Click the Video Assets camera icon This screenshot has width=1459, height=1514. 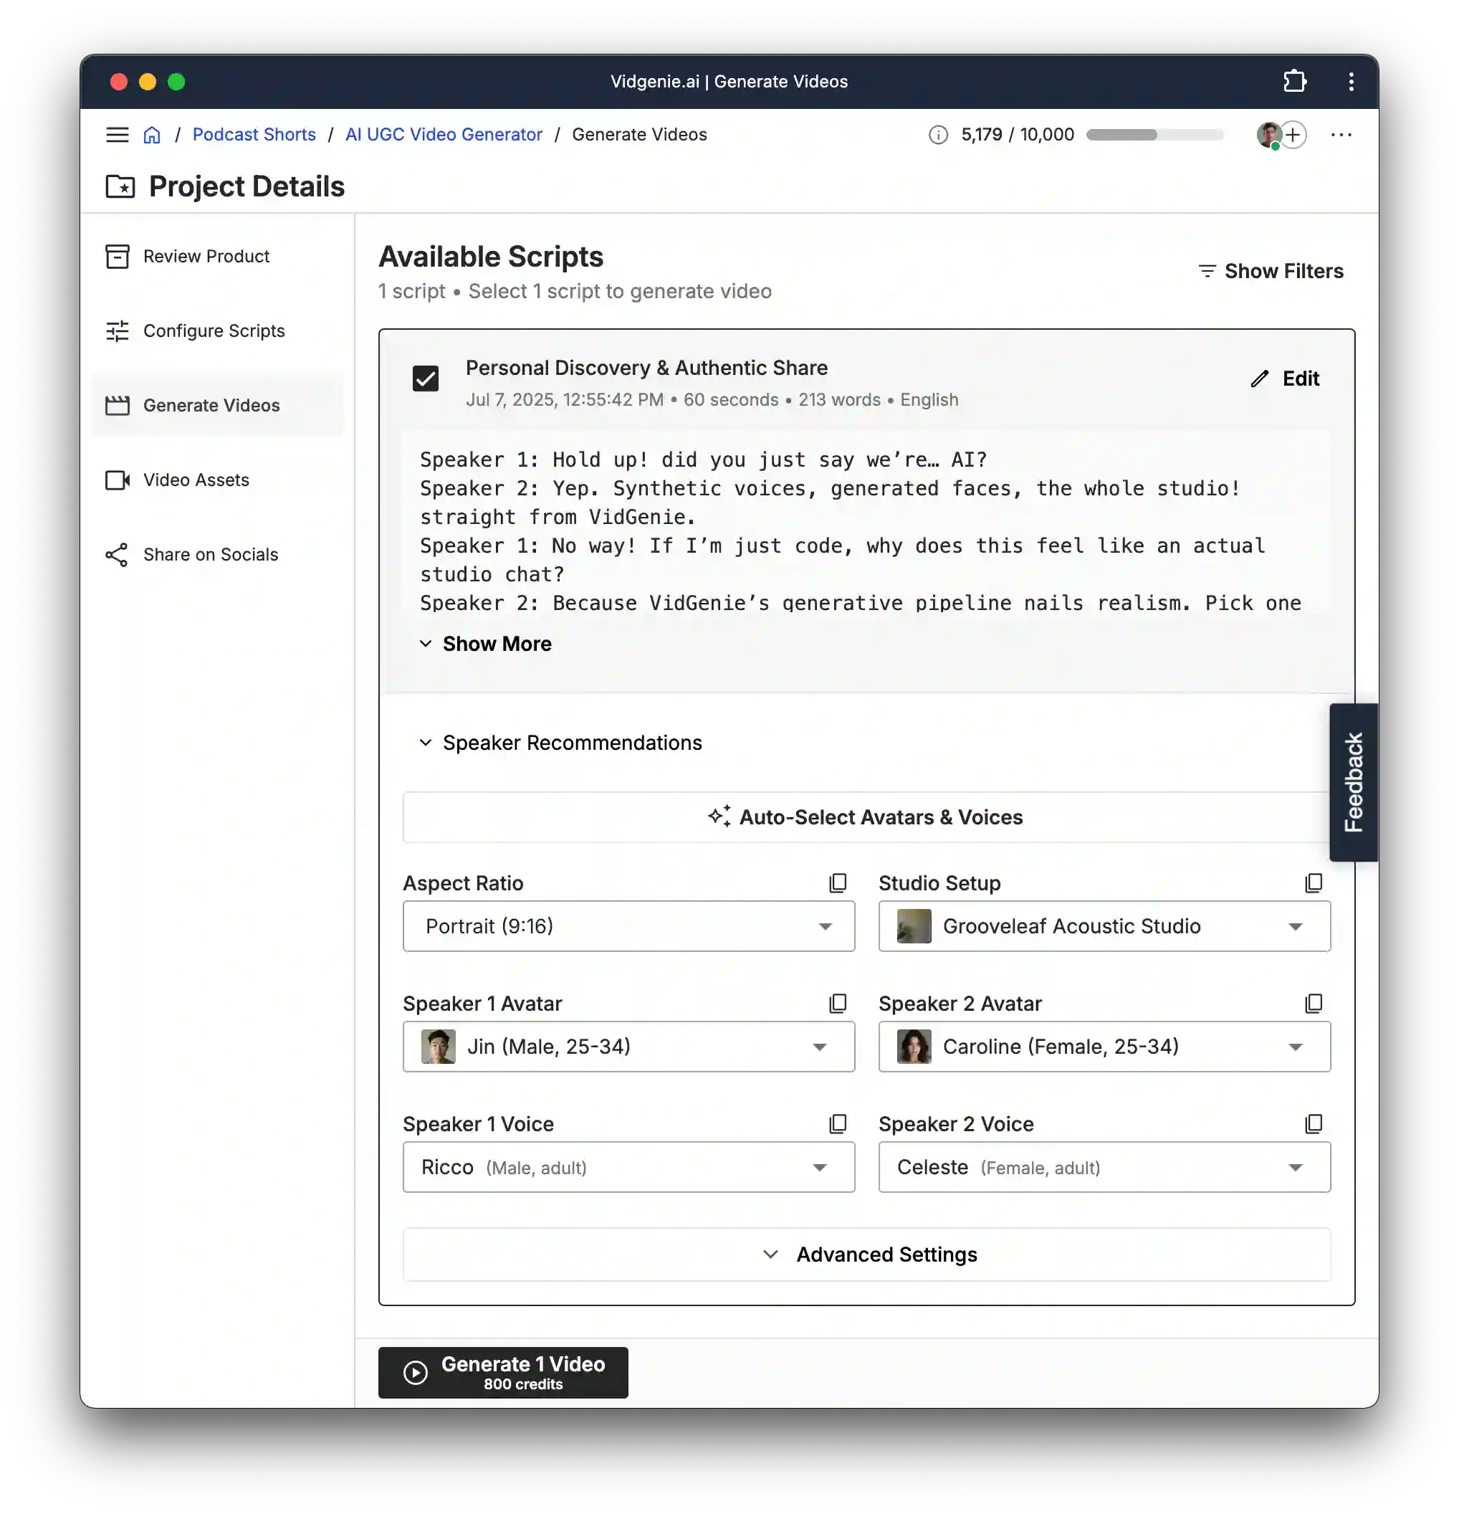118,480
